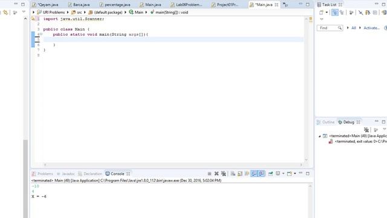The height and width of the screenshot is (218, 387).
Task: Expand breadcrumb arrow after Main class
Action: (146, 12)
